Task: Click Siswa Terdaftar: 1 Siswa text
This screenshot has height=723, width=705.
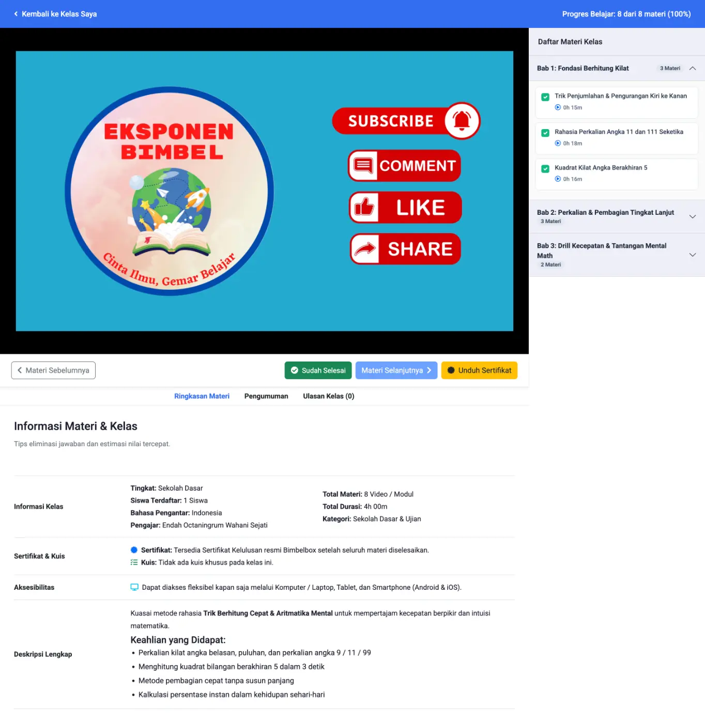Action: [169, 500]
